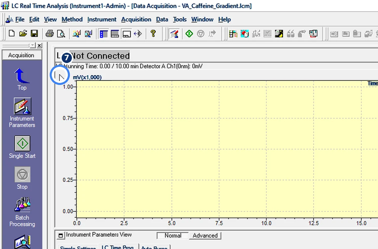Open the Tools menu
The height and width of the screenshot is (249, 378).
point(180,19)
